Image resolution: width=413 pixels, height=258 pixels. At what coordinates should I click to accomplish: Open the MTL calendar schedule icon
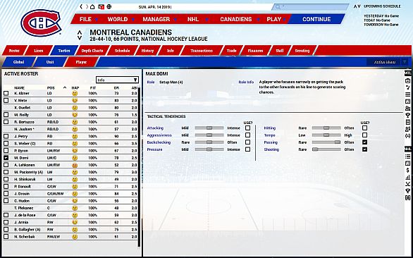point(408,102)
